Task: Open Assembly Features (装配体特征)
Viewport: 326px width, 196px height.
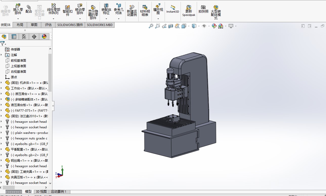Action: click(x=106, y=6)
